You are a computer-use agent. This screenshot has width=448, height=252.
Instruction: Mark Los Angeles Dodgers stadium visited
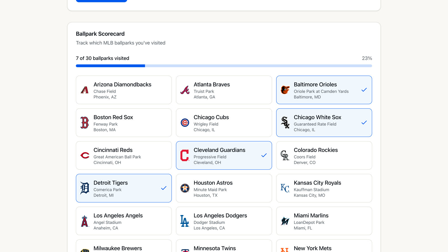224,221
